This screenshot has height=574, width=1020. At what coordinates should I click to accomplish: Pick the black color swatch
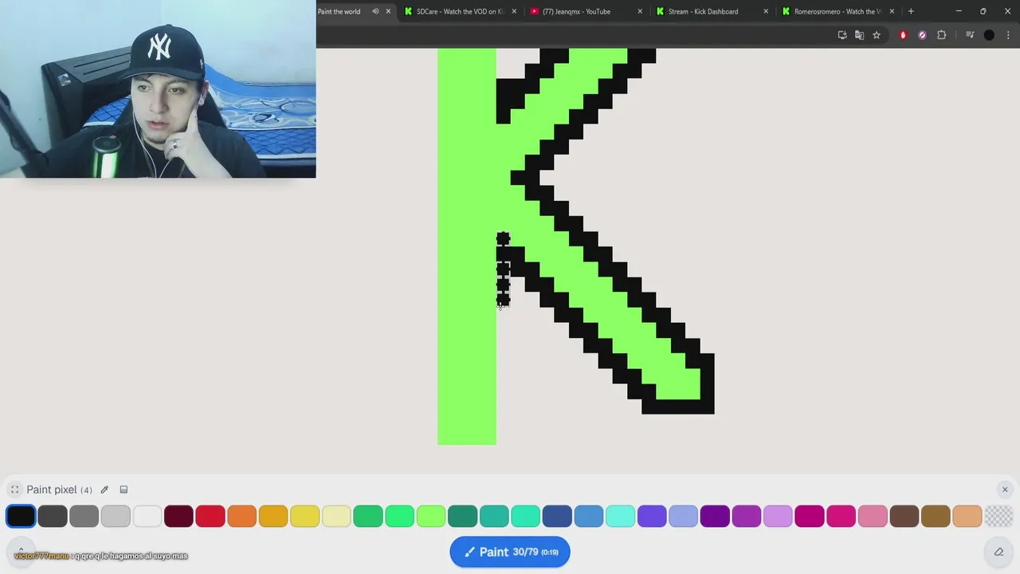[x=21, y=516]
